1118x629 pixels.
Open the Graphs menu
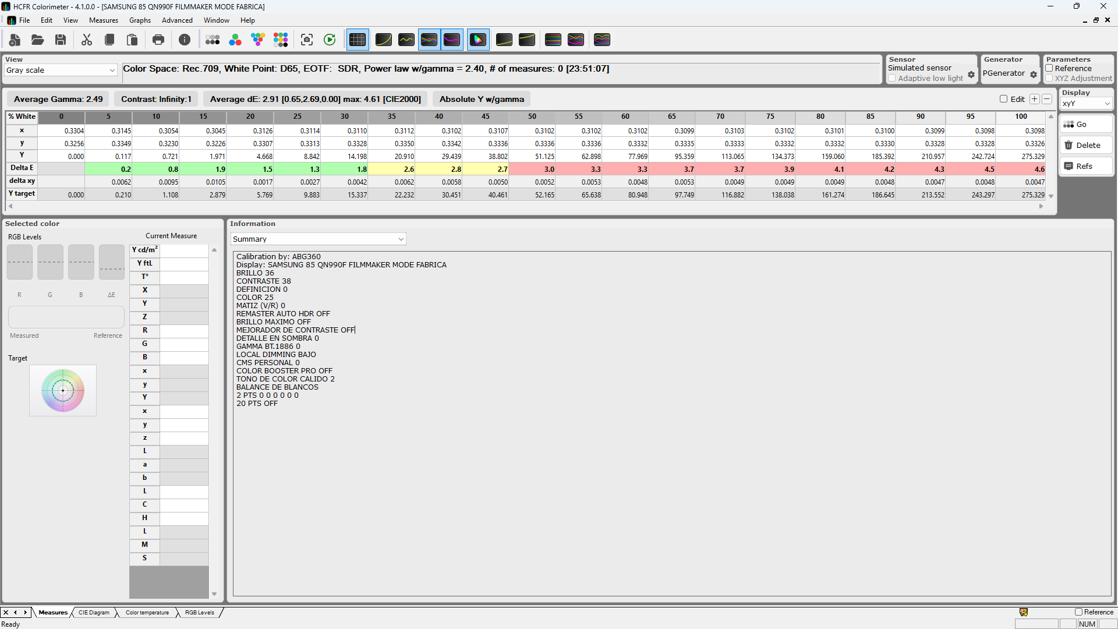click(x=140, y=20)
